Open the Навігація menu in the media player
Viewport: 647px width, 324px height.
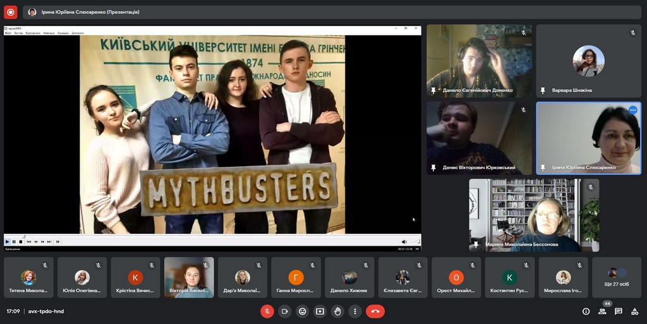(x=49, y=33)
